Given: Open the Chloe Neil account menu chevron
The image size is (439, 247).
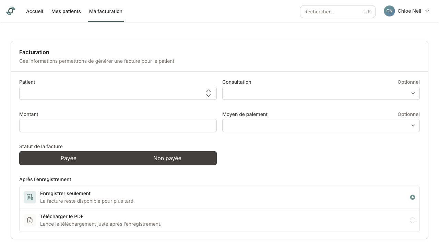Looking at the screenshot, I should [427, 11].
